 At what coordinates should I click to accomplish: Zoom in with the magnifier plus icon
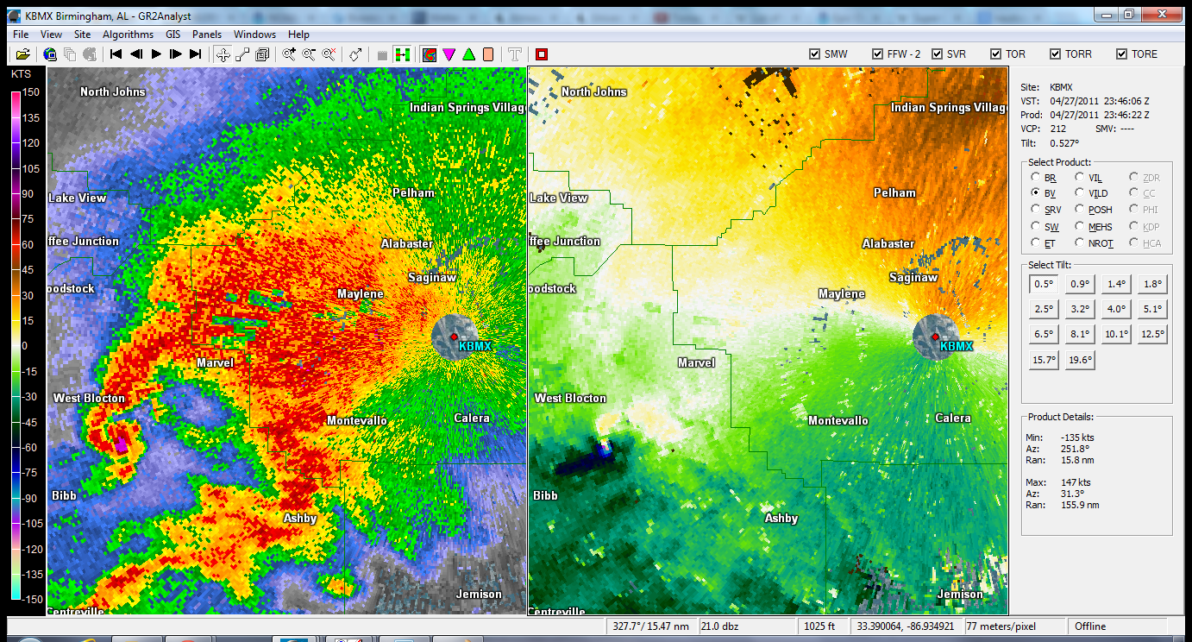(x=289, y=54)
